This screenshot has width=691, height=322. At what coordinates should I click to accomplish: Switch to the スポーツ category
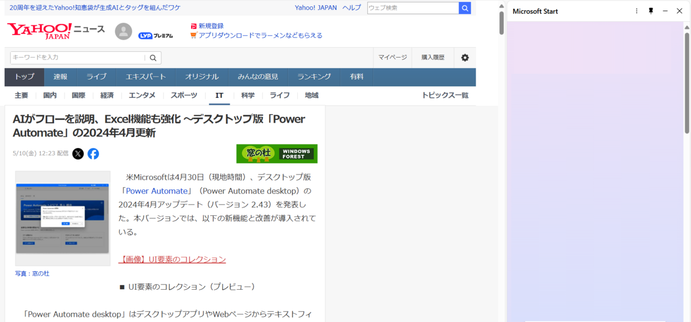(184, 96)
